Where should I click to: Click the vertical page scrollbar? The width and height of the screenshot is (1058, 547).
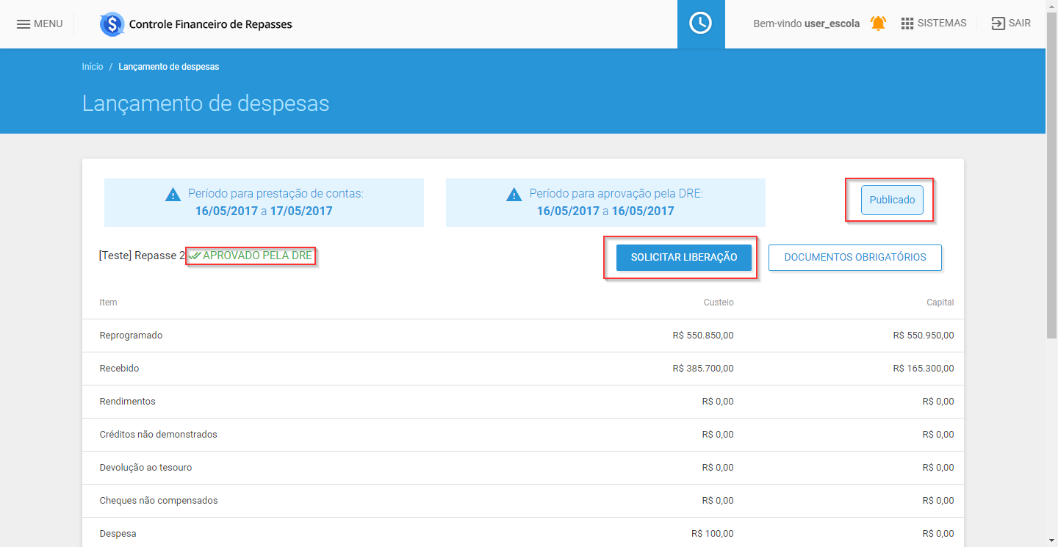tap(1051, 220)
